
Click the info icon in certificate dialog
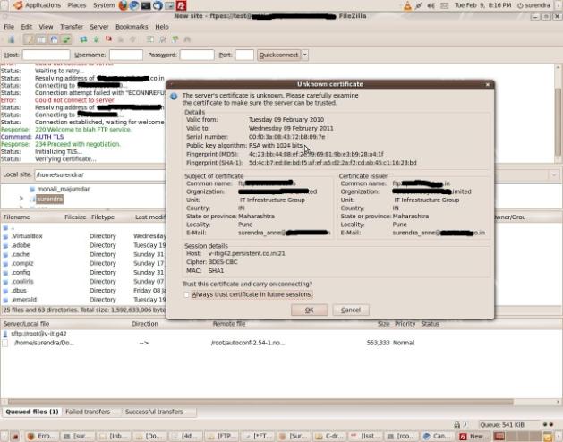click(174, 97)
